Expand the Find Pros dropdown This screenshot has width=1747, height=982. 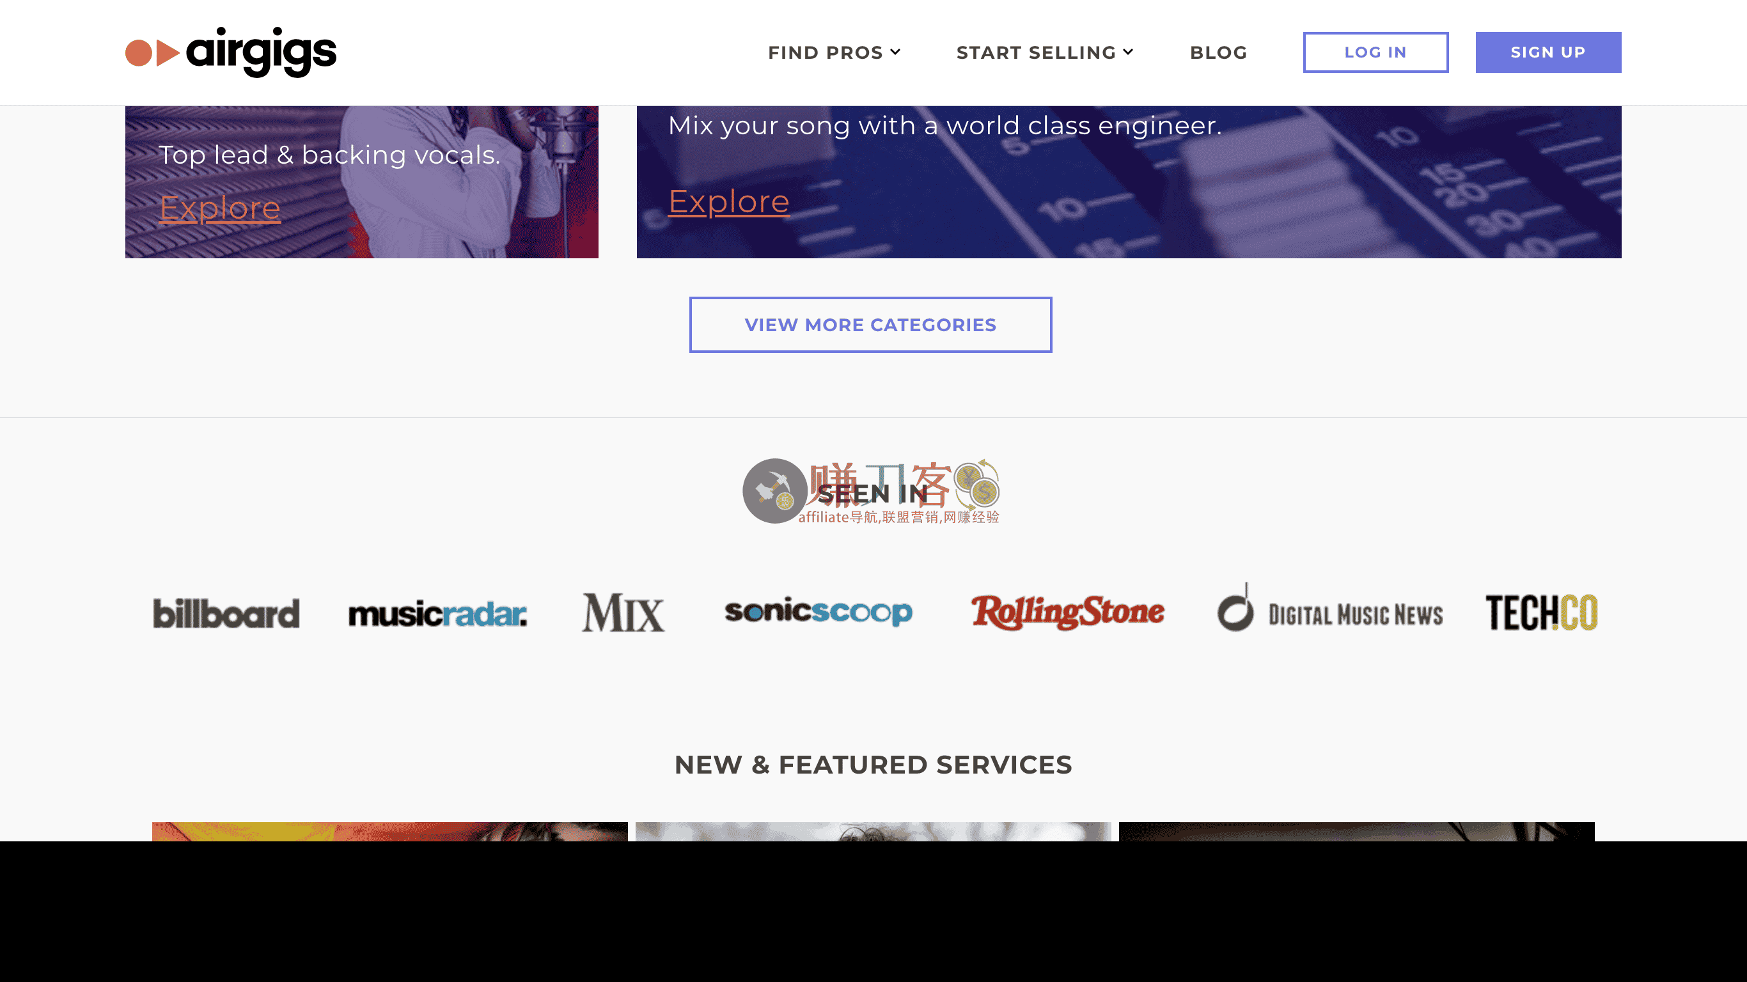[833, 52]
